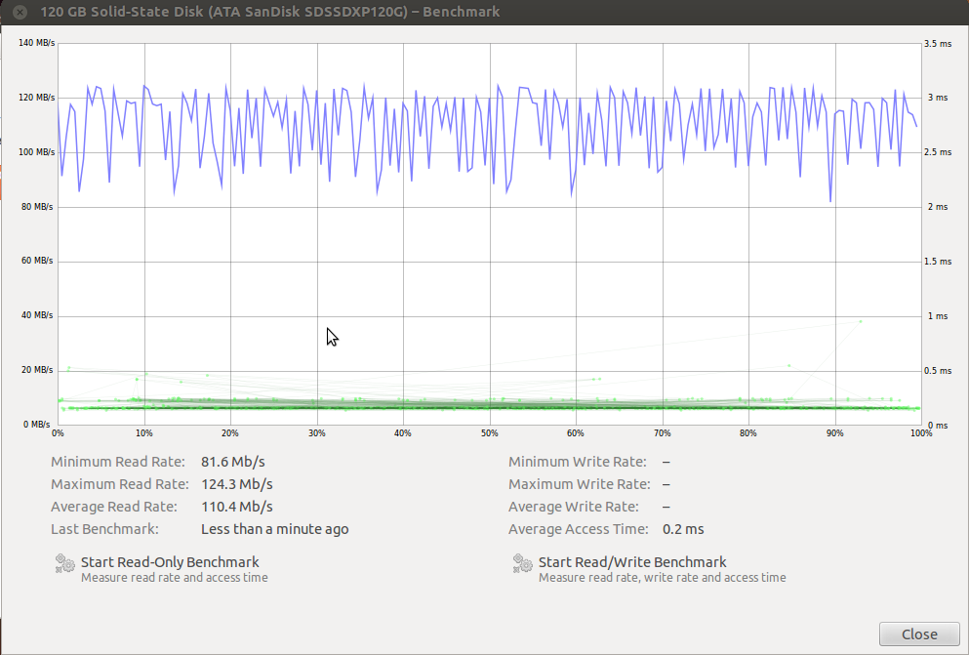
Task: Click the 50% marker on the horizontal axis
Action: 490,432
